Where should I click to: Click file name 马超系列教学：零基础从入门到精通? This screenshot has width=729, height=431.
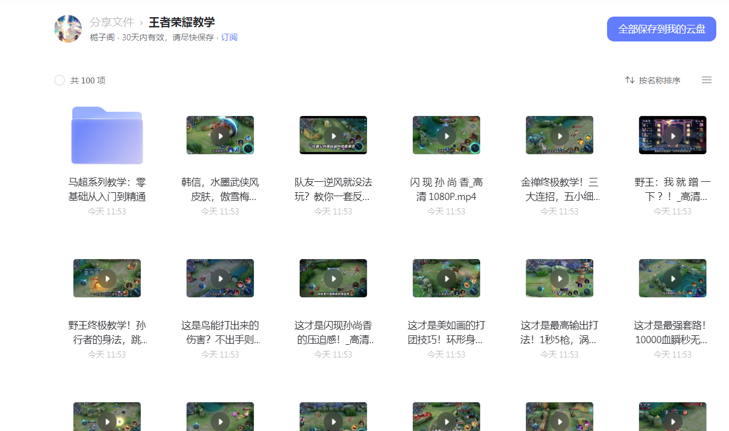coord(107,190)
